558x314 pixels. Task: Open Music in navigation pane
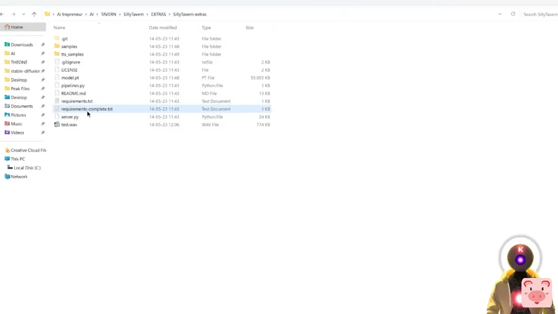coord(16,124)
